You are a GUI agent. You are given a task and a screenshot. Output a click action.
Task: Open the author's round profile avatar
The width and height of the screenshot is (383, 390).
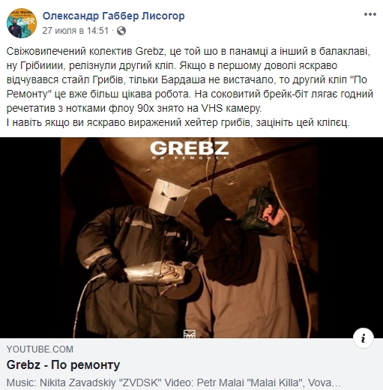(22, 23)
